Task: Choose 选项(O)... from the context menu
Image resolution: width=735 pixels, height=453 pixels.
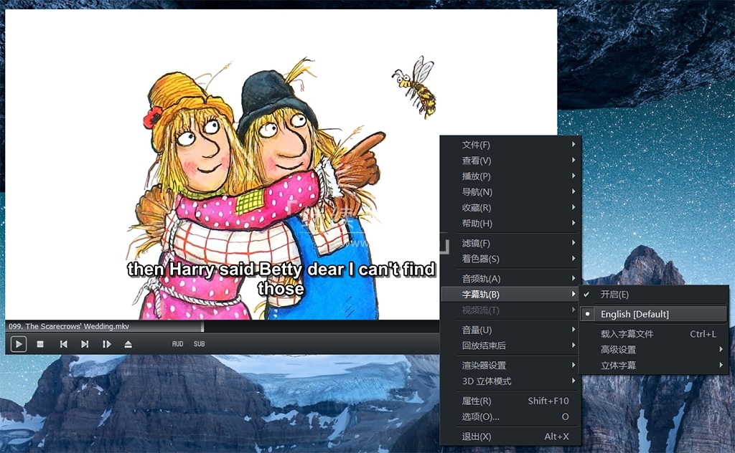Action: pos(480,417)
